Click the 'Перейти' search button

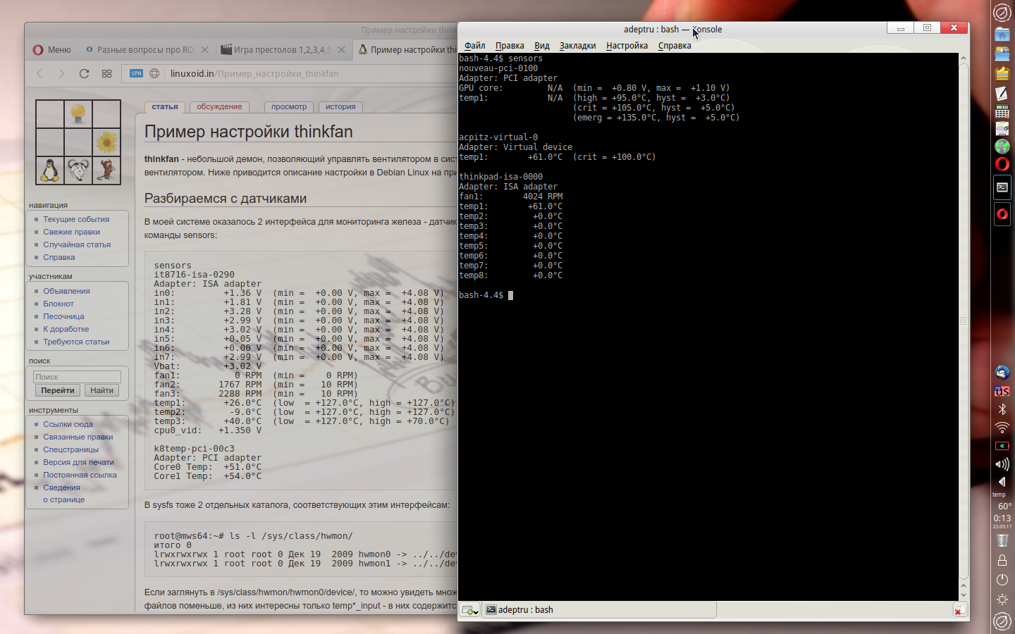58,390
